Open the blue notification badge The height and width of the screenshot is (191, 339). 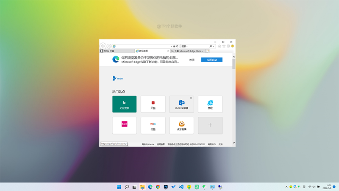pos(334,187)
